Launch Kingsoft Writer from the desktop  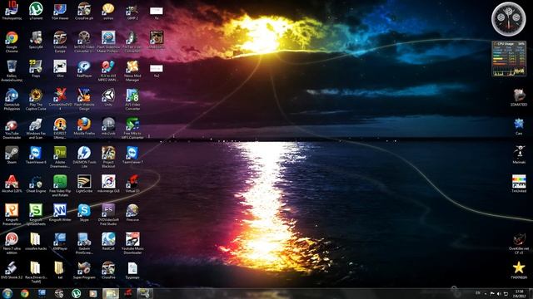pyautogui.click(x=60, y=213)
